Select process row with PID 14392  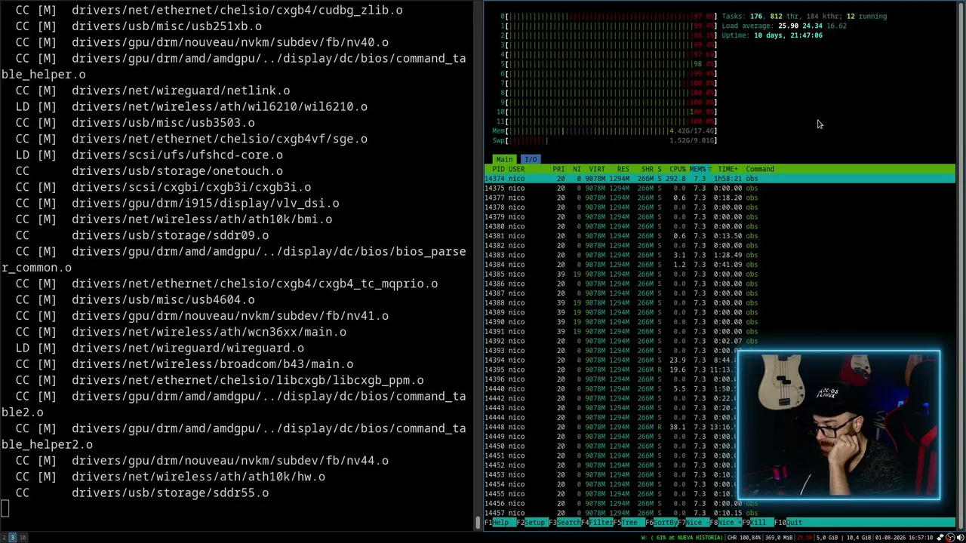(720, 341)
